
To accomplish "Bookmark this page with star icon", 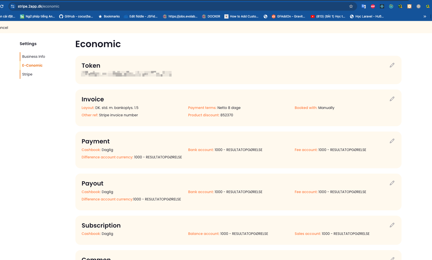I will [351, 6].
